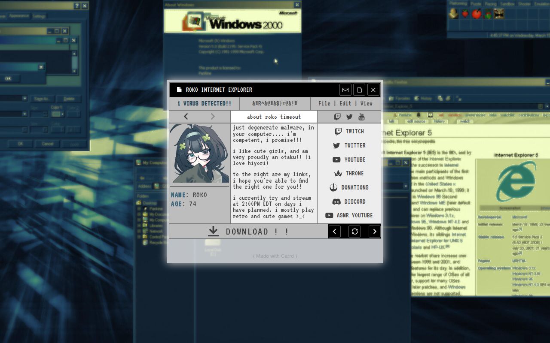Viewport: 550px width, 343px height.
Task: Click the refresh icon in the bottom bar
Action: point(354,232)
